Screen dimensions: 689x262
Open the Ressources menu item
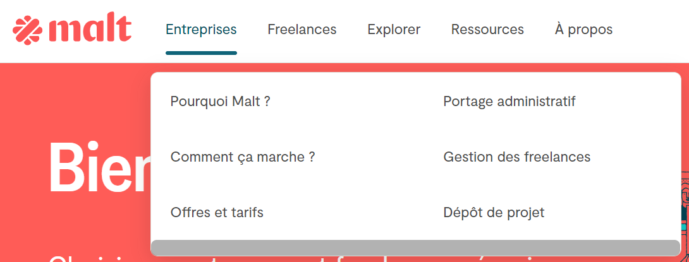click(x=487, y=29)
